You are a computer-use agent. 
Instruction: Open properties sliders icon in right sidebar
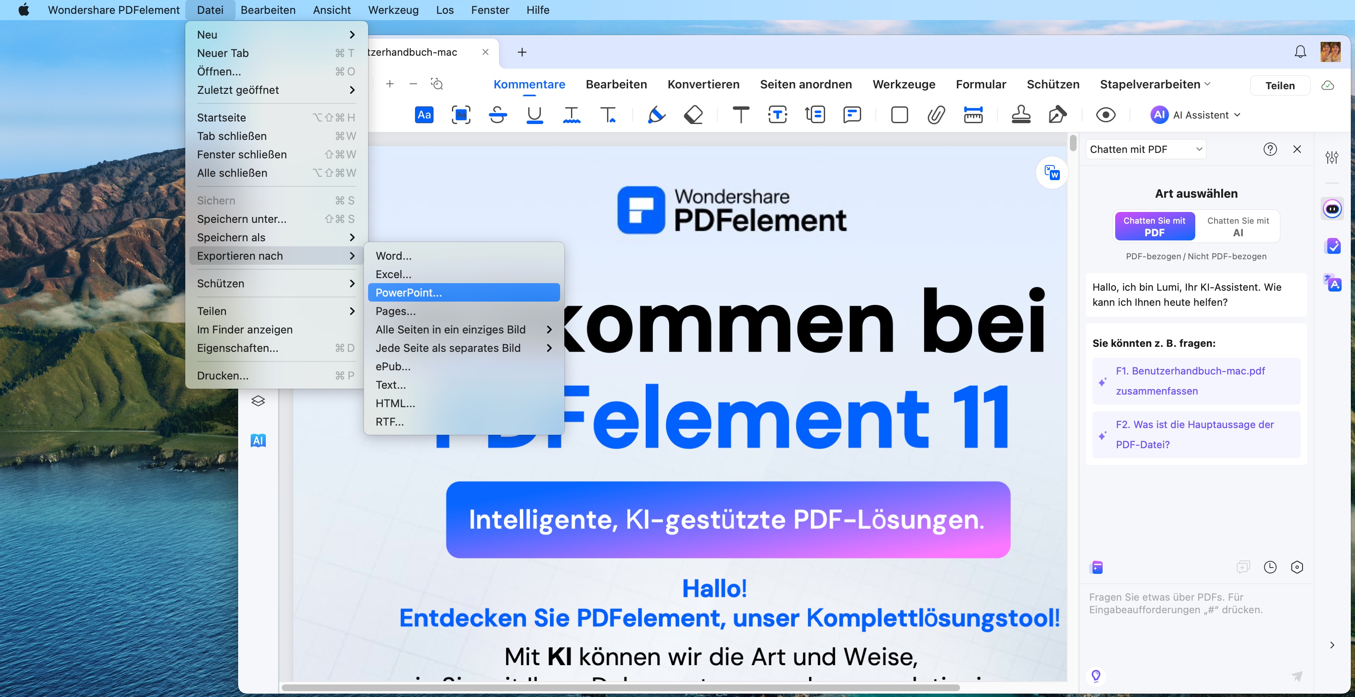[1332, 157]
